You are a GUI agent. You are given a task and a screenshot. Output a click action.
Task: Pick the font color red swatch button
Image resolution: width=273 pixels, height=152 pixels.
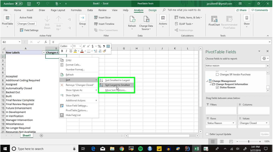point(82,51)
